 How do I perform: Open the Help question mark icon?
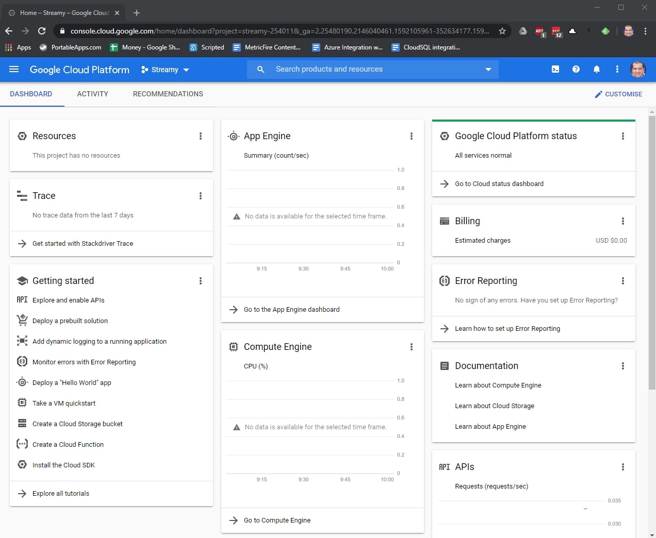point(576,69)
